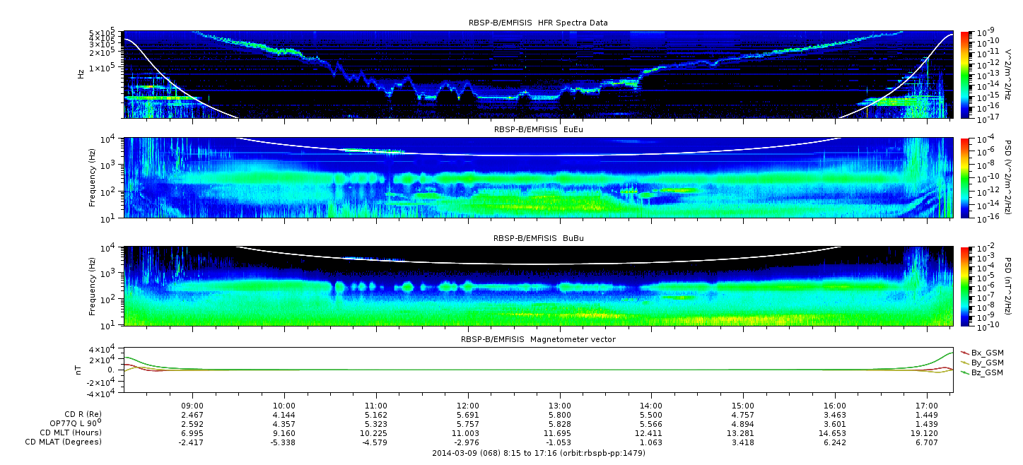Click the Magnetometer vector panel title
Viewport: 1023px width, 465px height.
click(x=538, y=339)
